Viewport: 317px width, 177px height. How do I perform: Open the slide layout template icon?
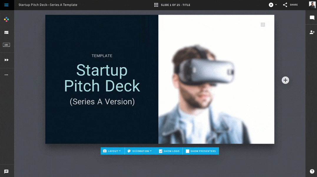pyautogui.click(x=6, y=32)
